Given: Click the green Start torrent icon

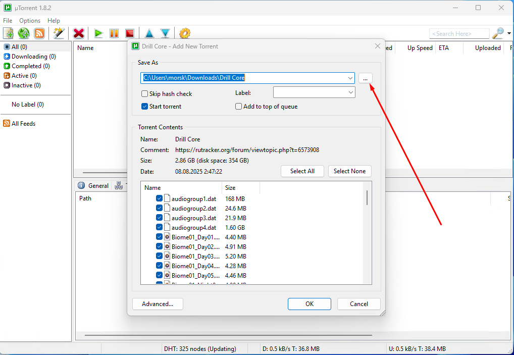Looking at the screenshot, I should pyautogui.click(x=98, y=33).
